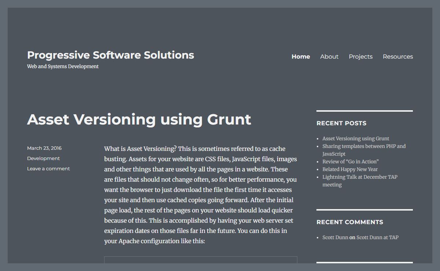Select Projects in the top navigation
This screenshot has height=271, width=440.
click(x=360, y=56)
